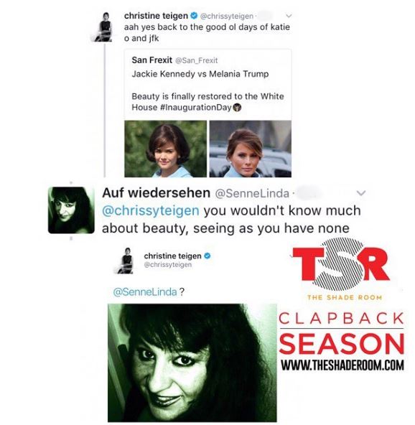Open christine teigen's avatar on the top tweet

pyautogui.click(x=103, y=27)
